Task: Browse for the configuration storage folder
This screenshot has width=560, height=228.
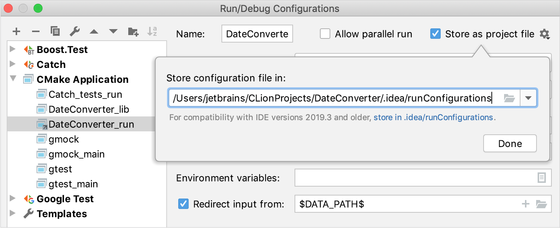Action: tap(509, 98)
